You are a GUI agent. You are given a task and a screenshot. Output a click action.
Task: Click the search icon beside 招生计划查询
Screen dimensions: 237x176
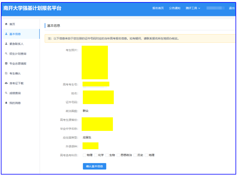tap(6, 54)
